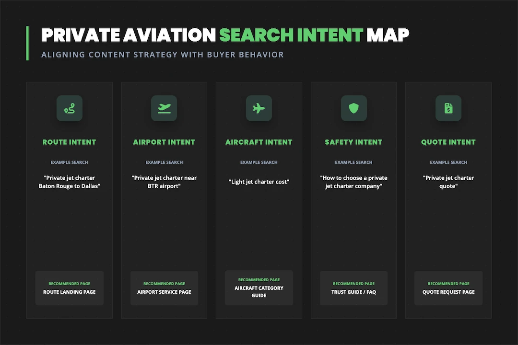The image size is (518, 345).
Task: Click the "Private jet charter near BTR airport" example
Action: (x=164, y=182)
